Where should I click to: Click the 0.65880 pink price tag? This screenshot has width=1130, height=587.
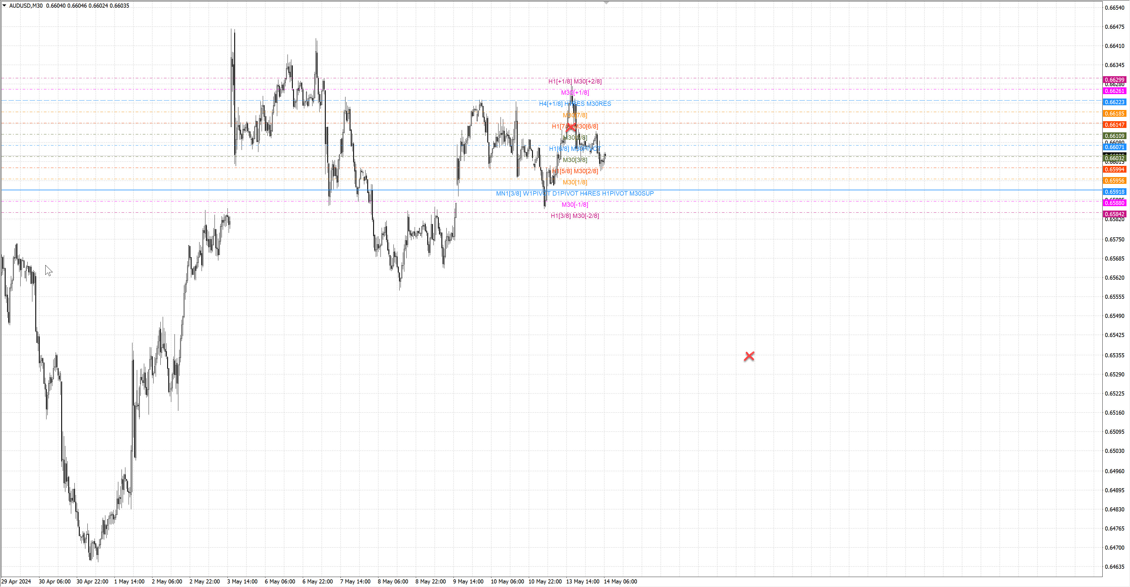point(1114,203)
